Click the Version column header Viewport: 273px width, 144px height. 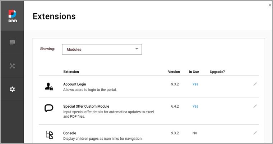tap(174, 72)
